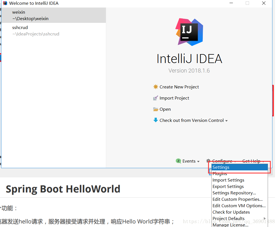Viewport: 278px width, 227px height.
Task: Click the Create New Project star icon
Action: point(155,87)
